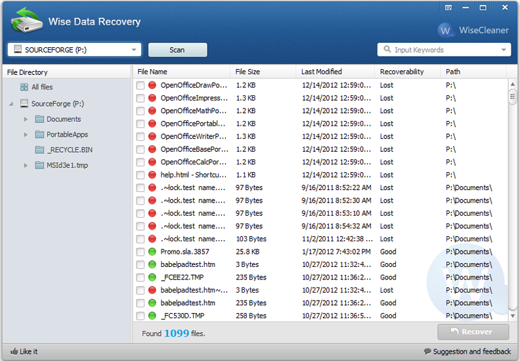Select the OpenOfficePortabl... file row
Viewport: 520px width, 361px height.
click(x=320, y=124)
